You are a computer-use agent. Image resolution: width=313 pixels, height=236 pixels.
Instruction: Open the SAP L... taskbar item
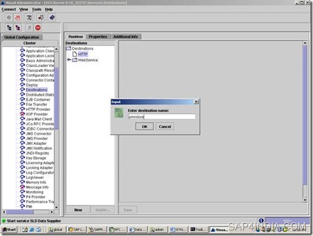[77, 229]
